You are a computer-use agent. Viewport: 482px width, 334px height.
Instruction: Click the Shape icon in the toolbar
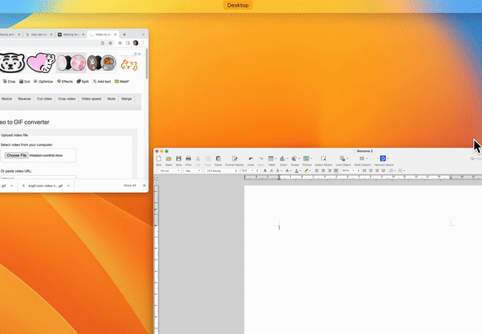pos(294,158)
